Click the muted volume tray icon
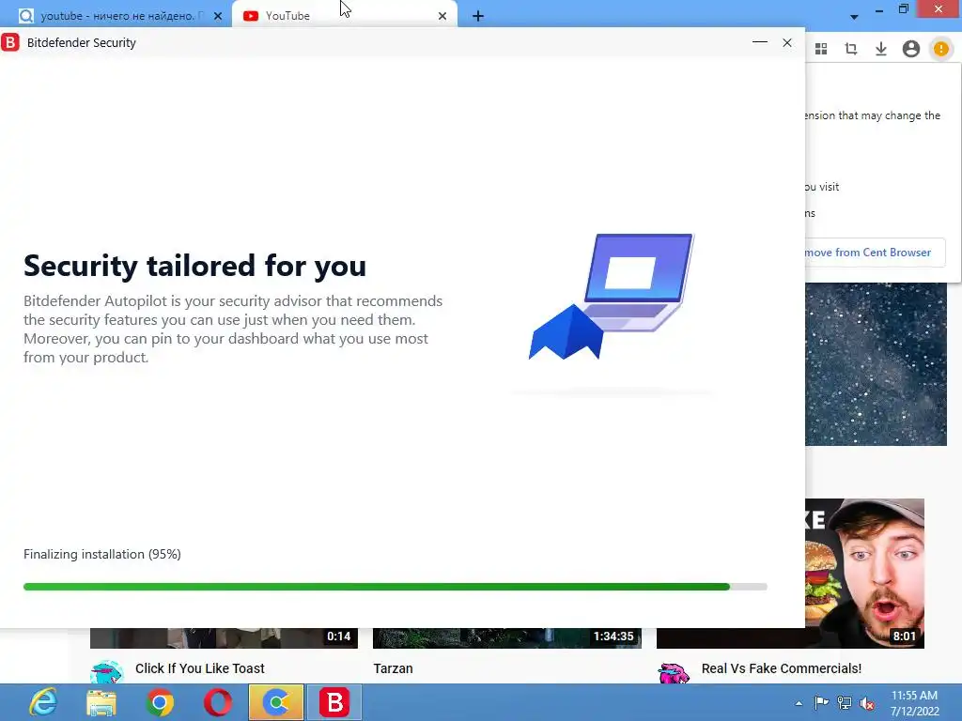This screenshot has width=962, height=721. (x=867, y=703)
